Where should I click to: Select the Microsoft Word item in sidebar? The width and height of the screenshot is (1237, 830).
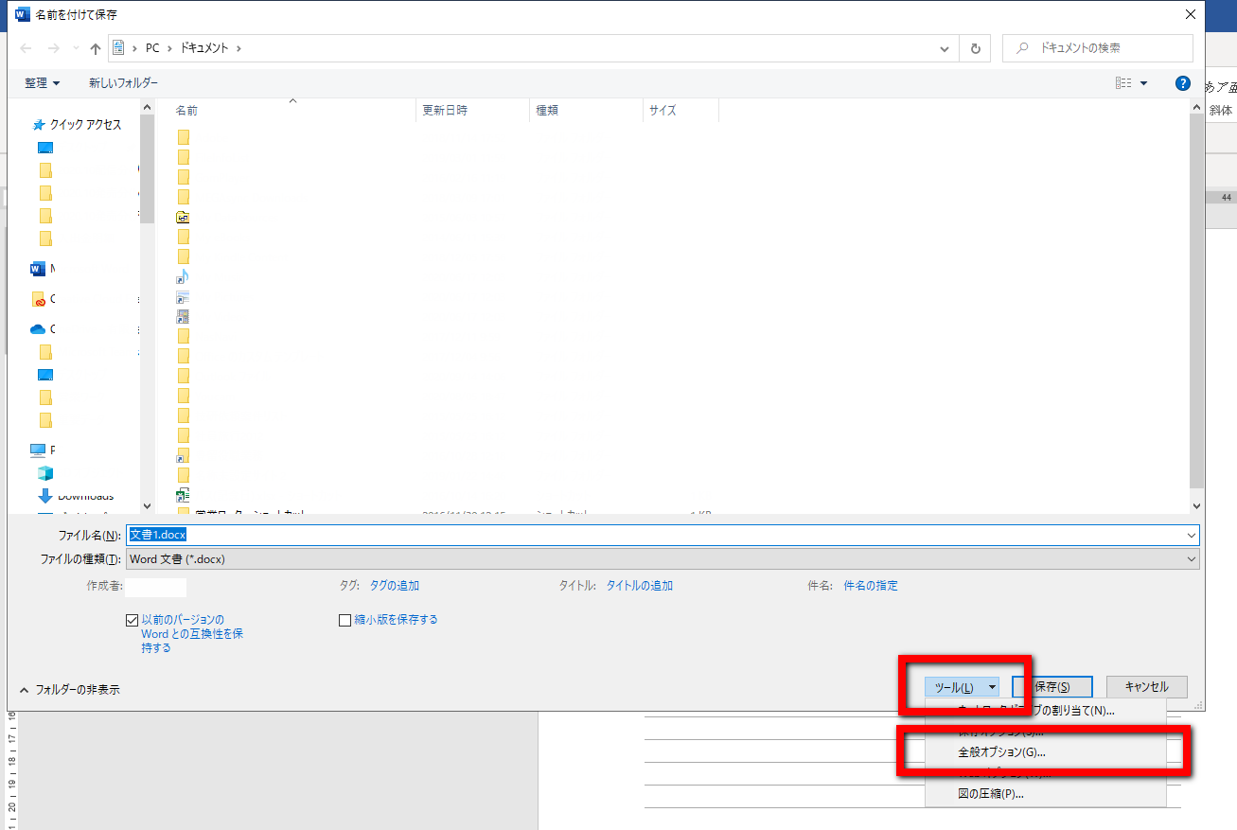(38, 269)
